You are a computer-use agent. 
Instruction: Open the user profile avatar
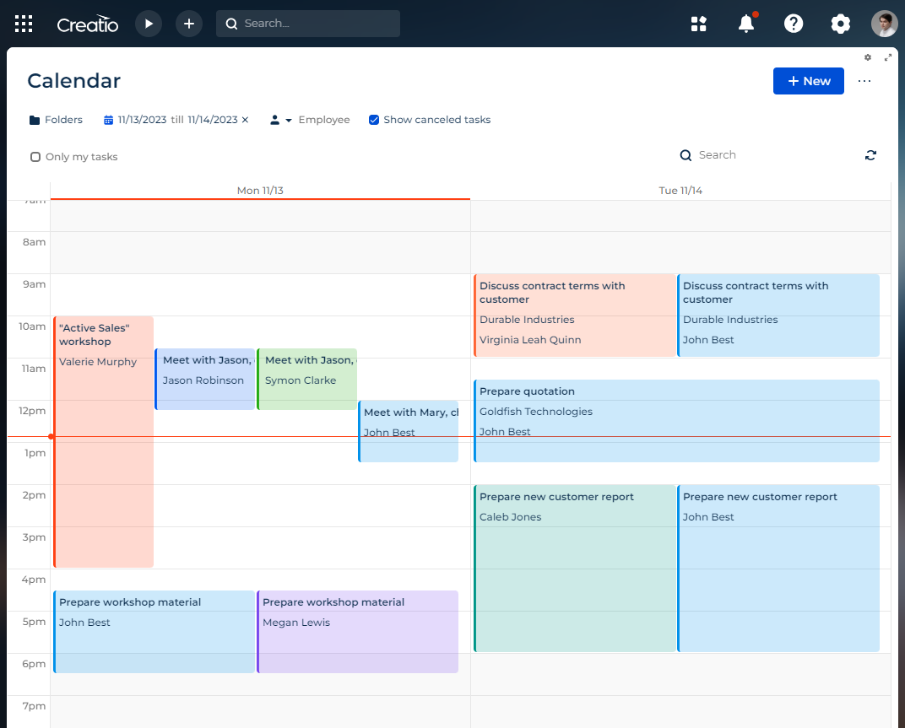(884, 24)
